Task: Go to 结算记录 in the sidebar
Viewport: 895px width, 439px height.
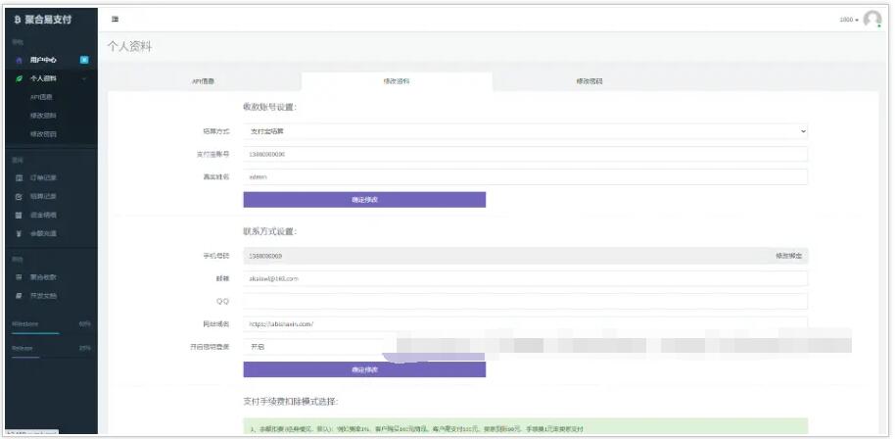Action: pyautogui.click(x=43, y=196)
